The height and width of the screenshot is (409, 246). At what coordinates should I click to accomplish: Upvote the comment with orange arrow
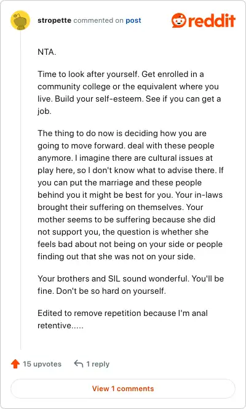point(15,363)
